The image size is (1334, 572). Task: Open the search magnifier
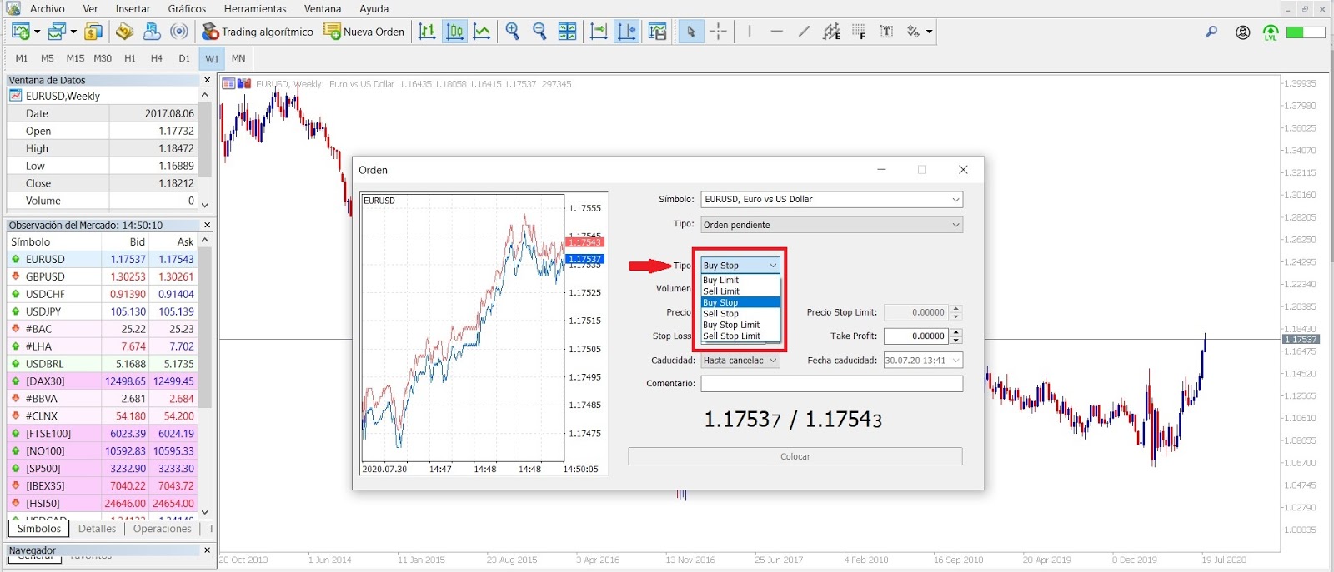coord(1211,32)
